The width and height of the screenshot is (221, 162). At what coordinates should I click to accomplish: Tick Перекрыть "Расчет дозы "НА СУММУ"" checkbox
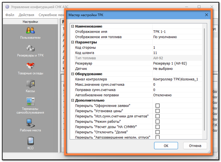(158, 127)
